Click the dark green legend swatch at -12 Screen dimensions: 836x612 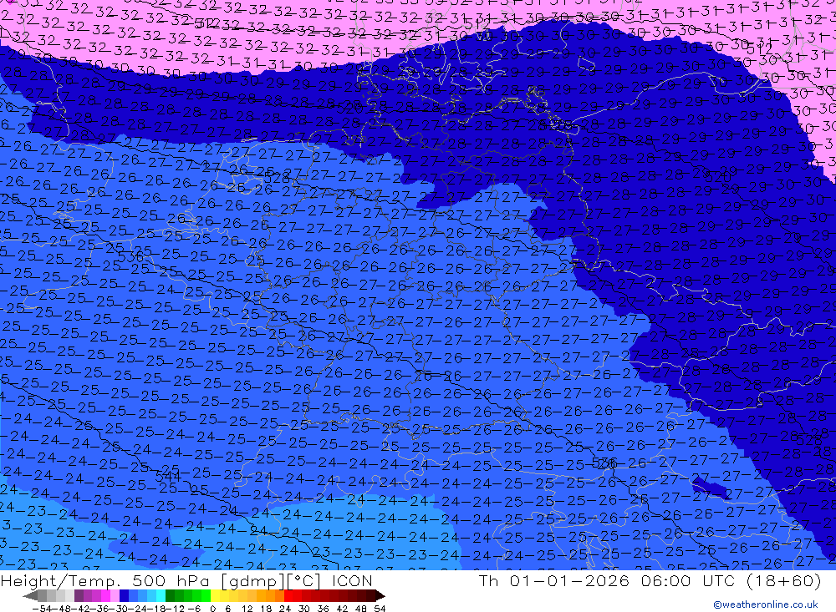[x=170, y=596]
